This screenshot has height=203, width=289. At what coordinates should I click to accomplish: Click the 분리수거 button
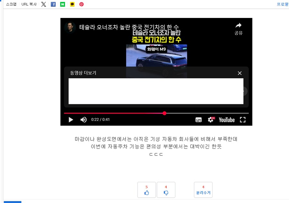pyautogui.click(x=203, y=190)
